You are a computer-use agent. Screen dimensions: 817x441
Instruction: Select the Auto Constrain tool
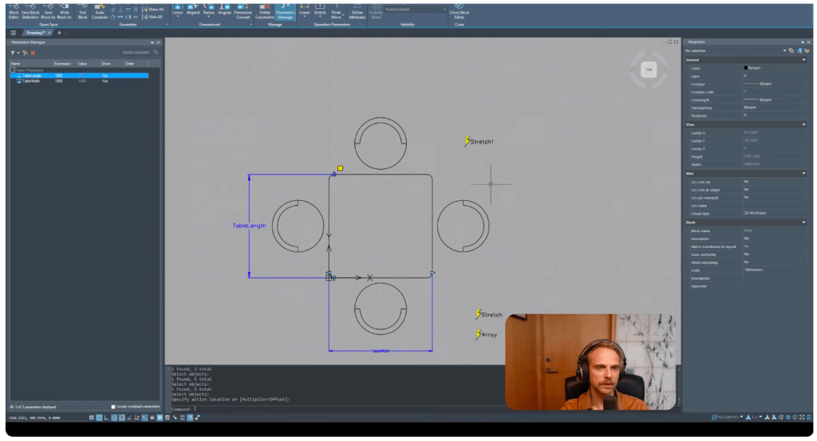click(100, 12)
